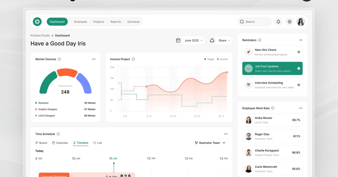
Task: Open the Employee tab
Action: (81, 22)
